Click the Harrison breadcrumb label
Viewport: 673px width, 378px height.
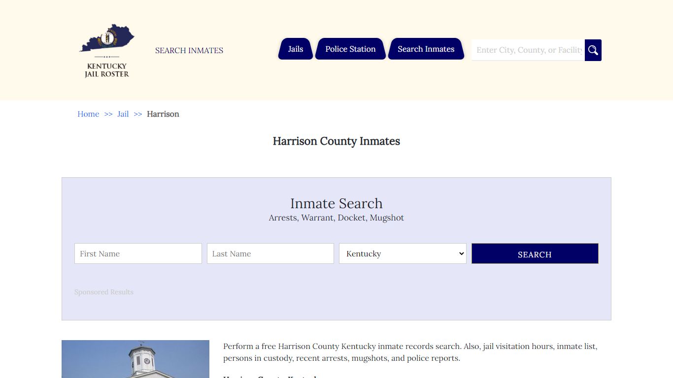pyautogui.click(x=163, y=114)
